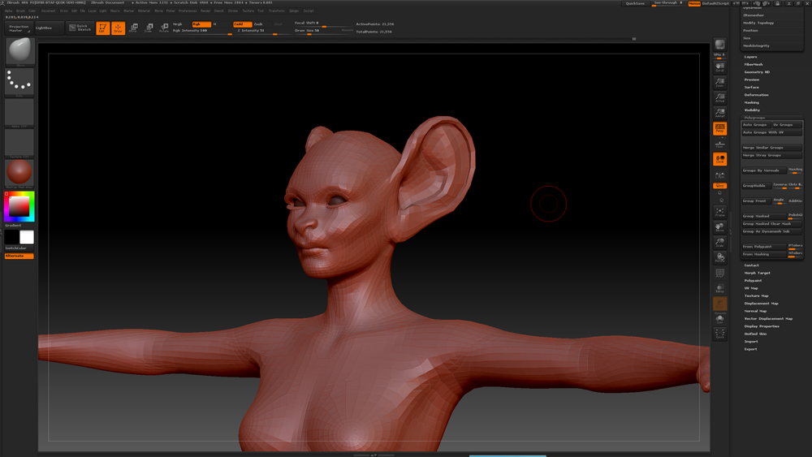Toggle Zadd sculpting mode
The width and height of the screenshot is (812, 457).
tap(242, 24)
